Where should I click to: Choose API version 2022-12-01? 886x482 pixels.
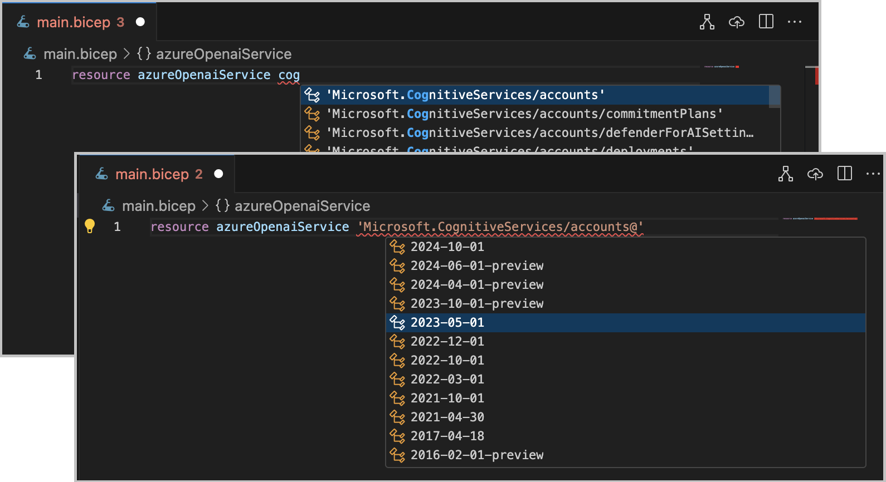tap(626, 342)
